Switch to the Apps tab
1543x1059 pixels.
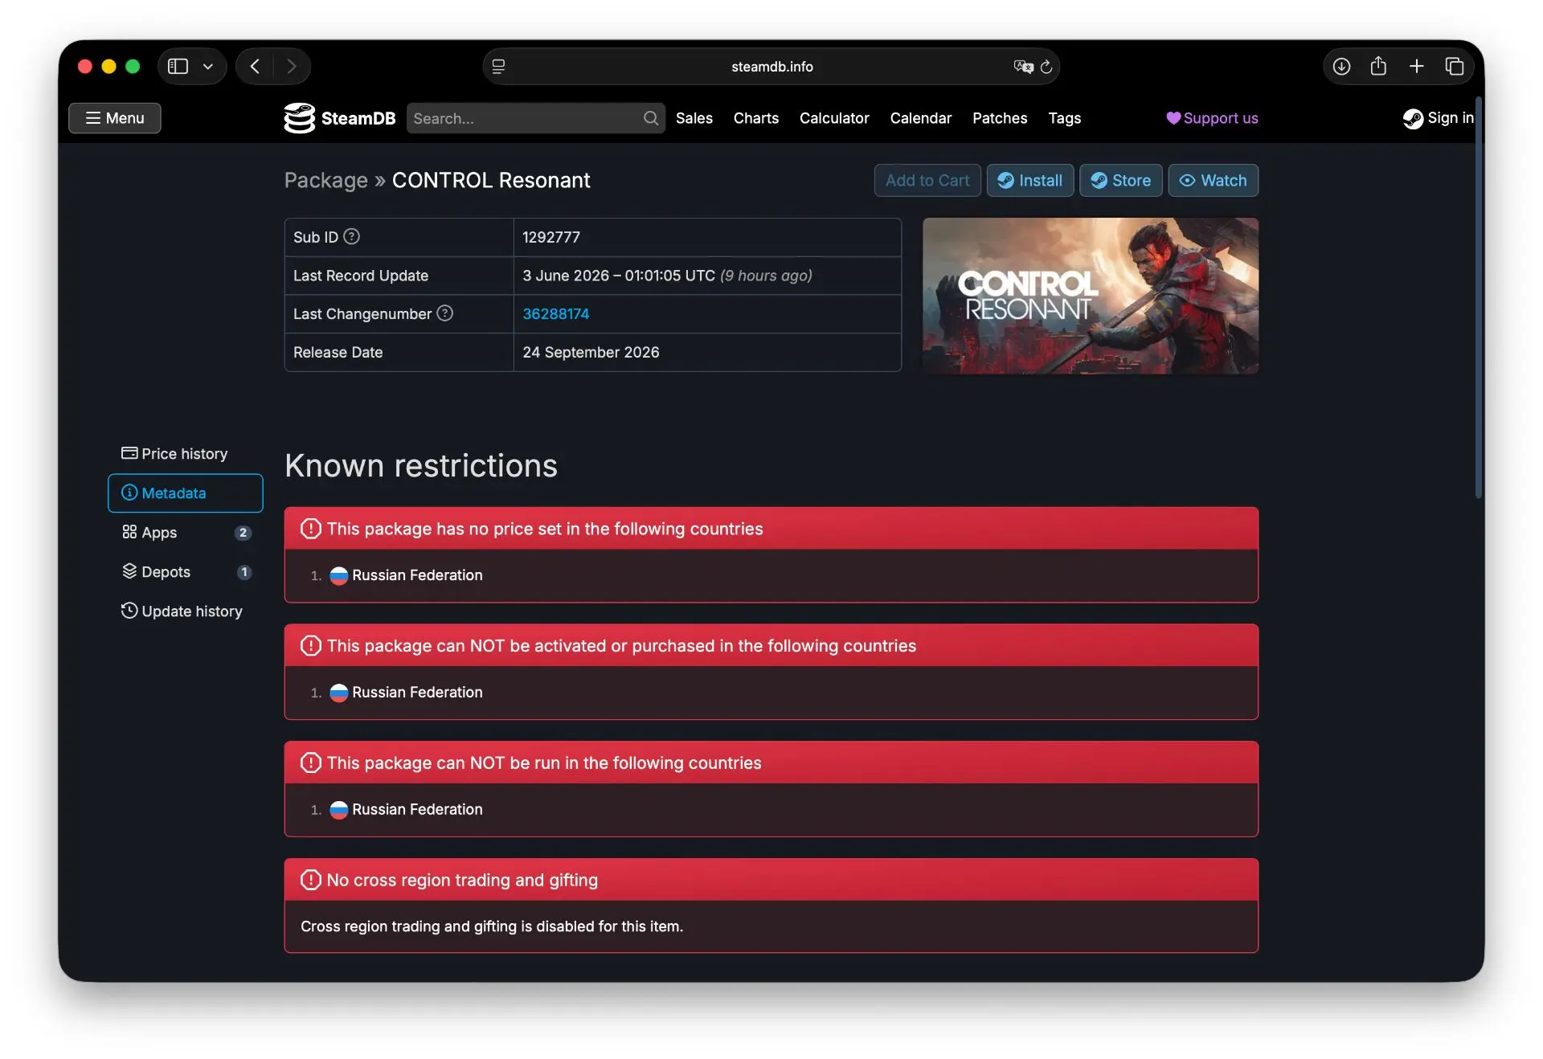pos(186,533)
